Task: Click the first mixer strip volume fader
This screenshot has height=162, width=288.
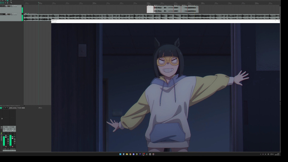Action: click(x=6, y=136)
